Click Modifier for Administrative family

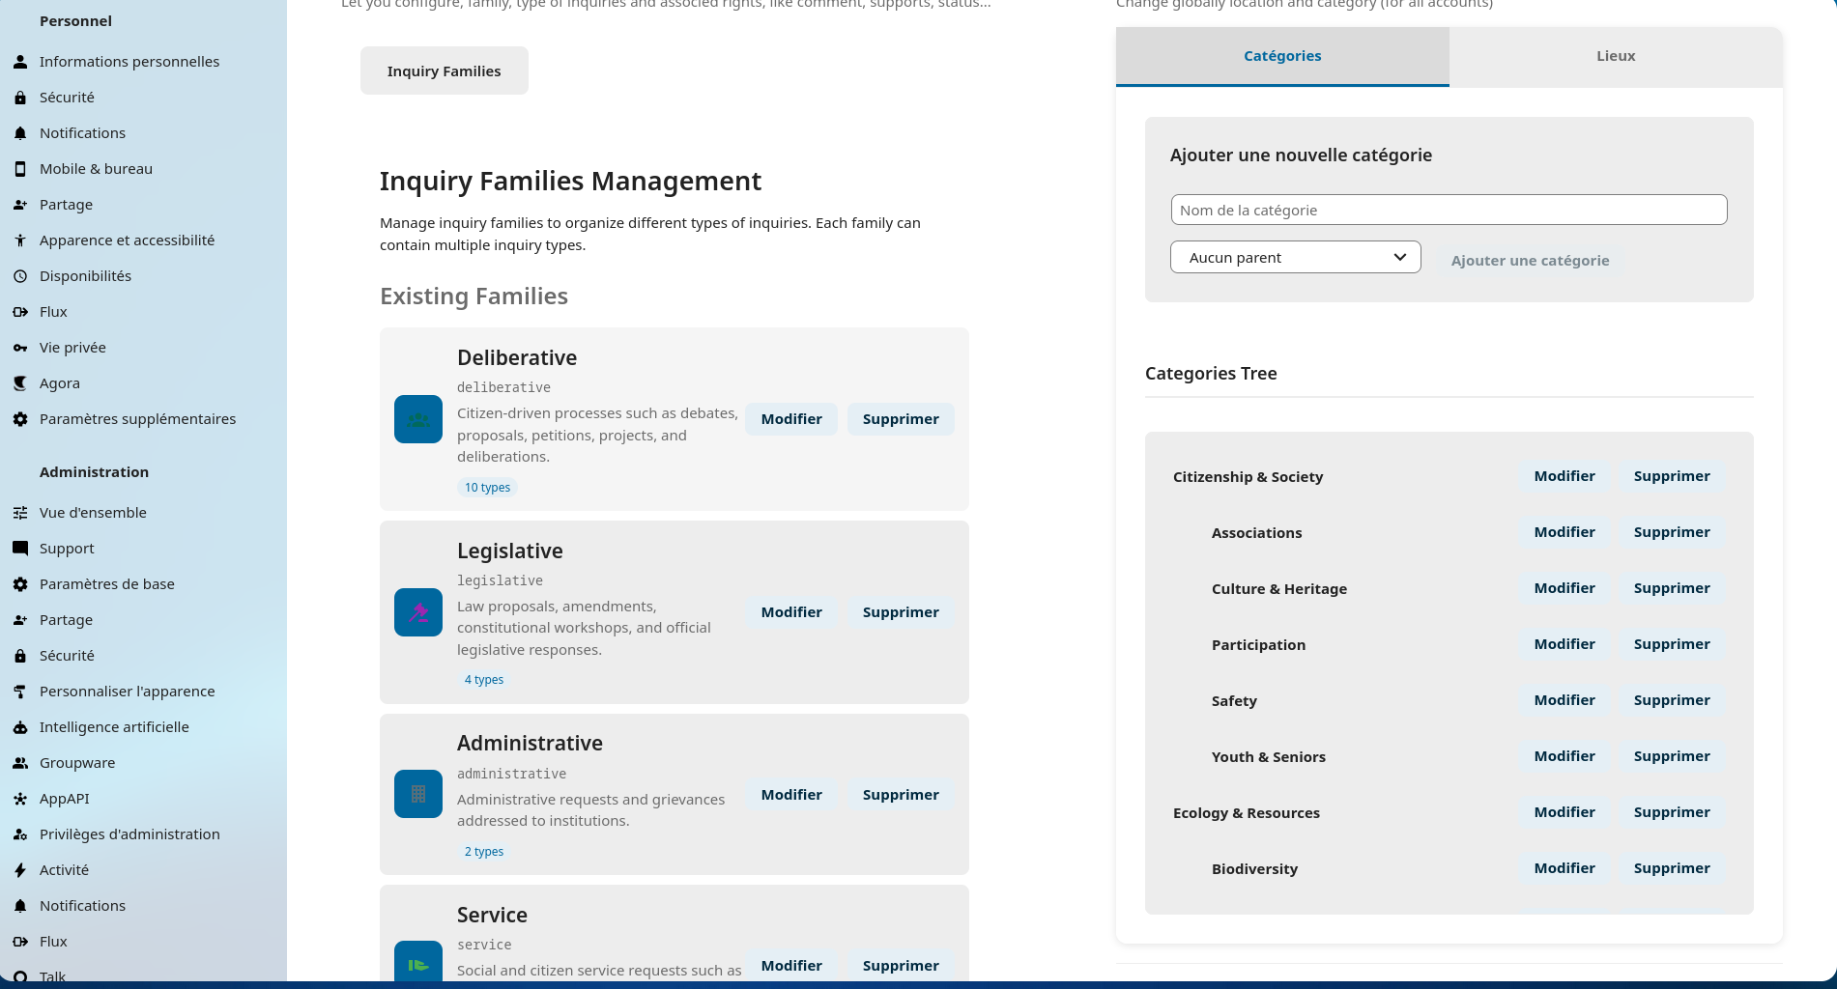click(791, 795)
